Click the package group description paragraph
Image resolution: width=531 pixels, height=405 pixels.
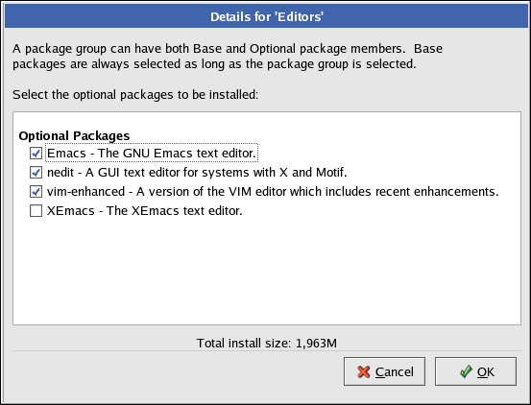[228, 57]
